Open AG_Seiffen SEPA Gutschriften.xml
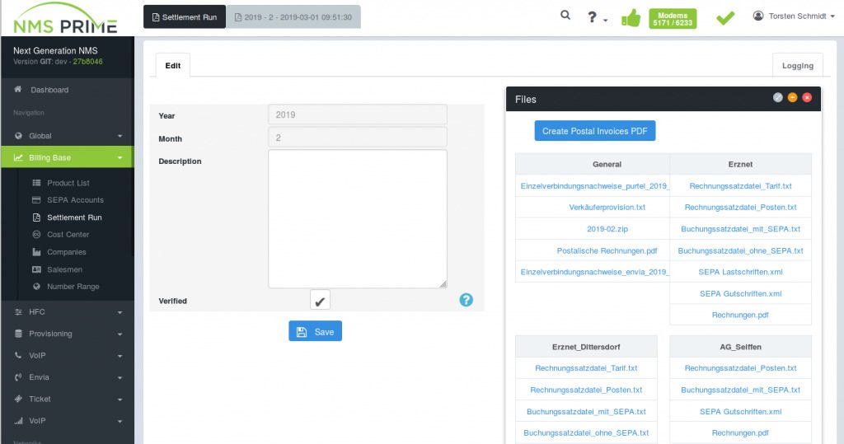This screenshot has width=844, height=444. 741,412
